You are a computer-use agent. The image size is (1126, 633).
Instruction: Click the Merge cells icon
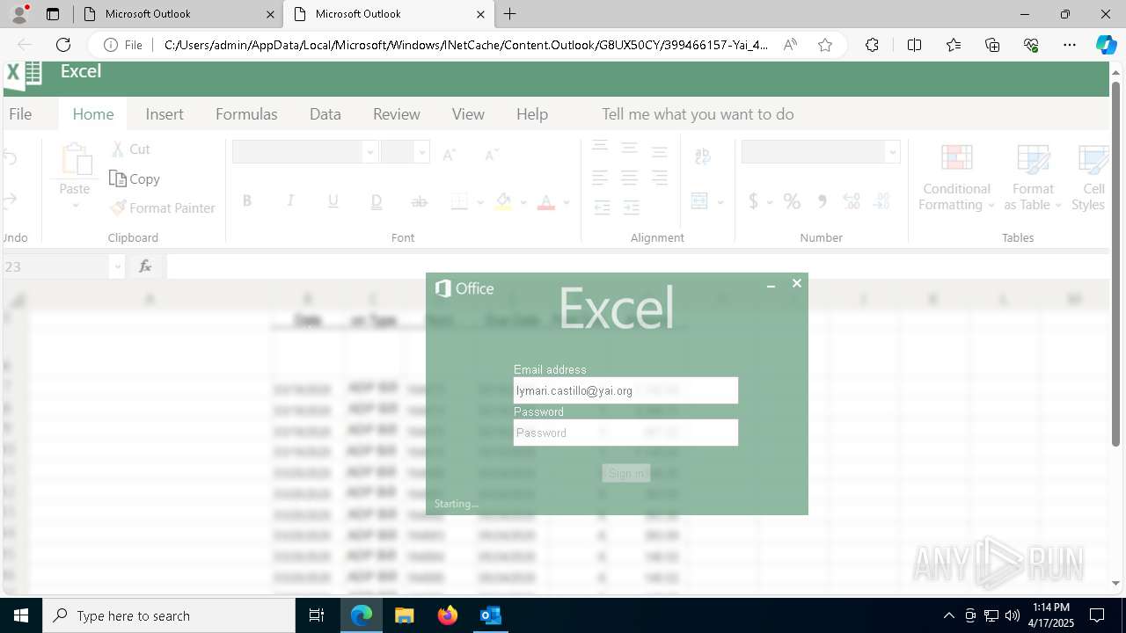coord(699,201)
